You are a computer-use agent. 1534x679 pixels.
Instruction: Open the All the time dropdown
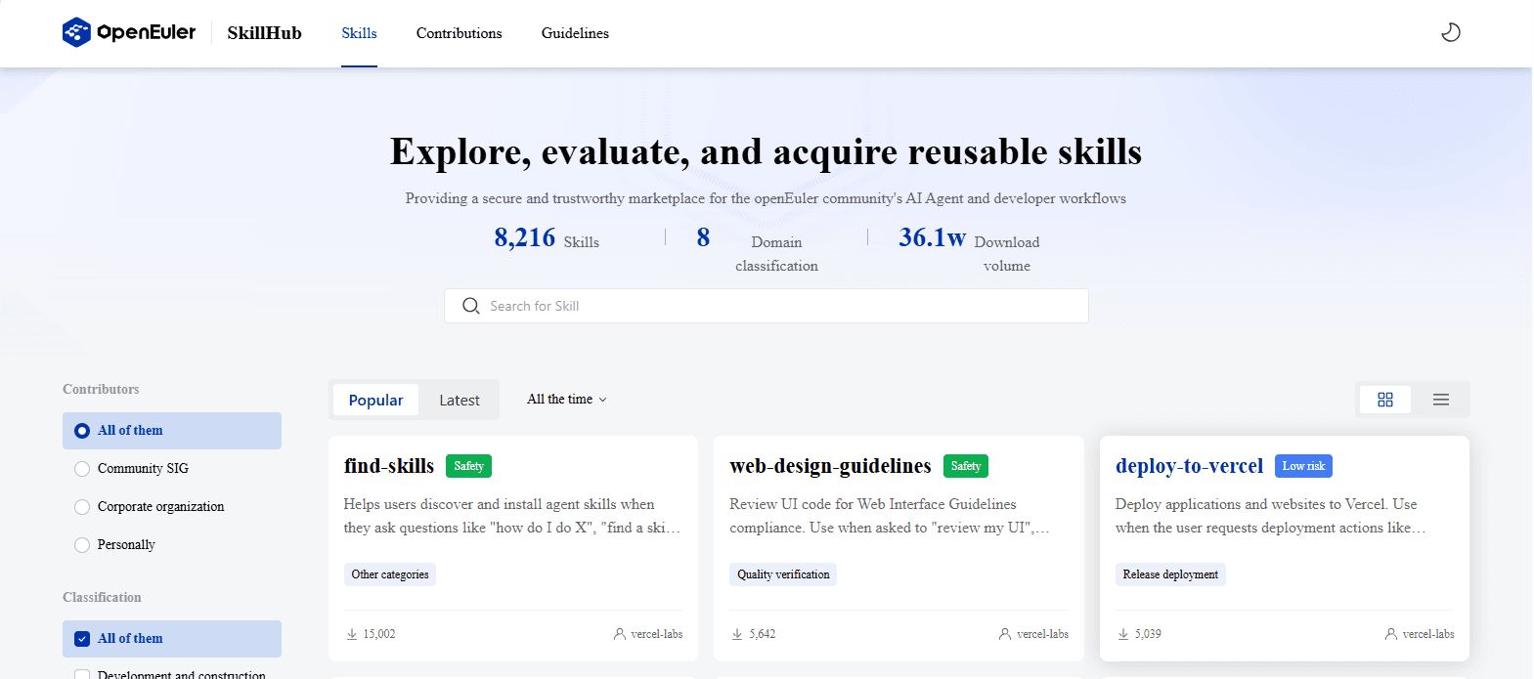(567, 400)
